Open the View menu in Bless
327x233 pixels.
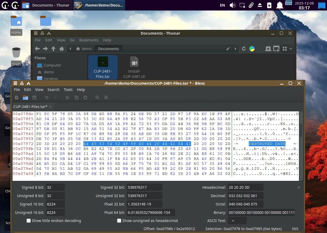point(39,90)
